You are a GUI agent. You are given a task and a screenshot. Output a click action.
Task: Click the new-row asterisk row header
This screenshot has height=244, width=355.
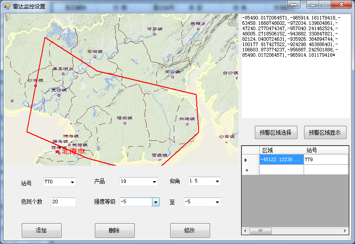(246, 170)
